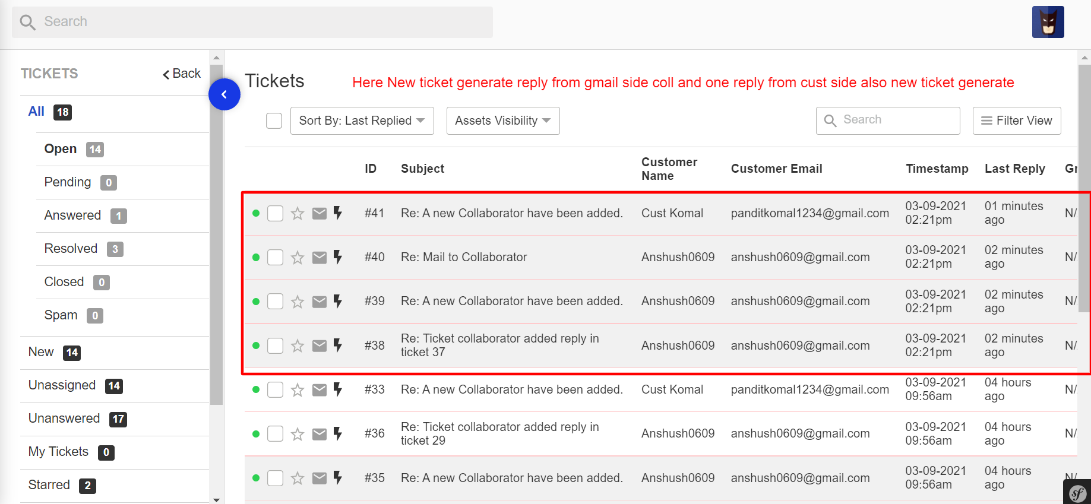This screenshot has width=1091, height=504.
Task: Show Unassigned tickets in the sidebar
Action: coord(62,385)
